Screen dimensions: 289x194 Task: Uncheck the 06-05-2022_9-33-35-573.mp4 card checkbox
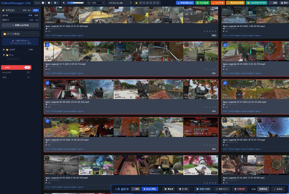(225, 45)
